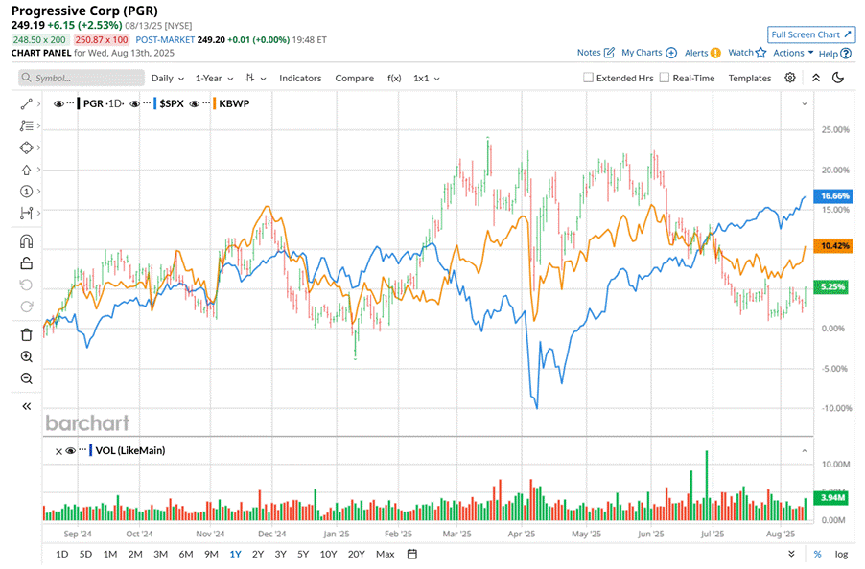Screen dimensions: 865x569
Task: Toggle percent scale button
Action: (818, 554)
